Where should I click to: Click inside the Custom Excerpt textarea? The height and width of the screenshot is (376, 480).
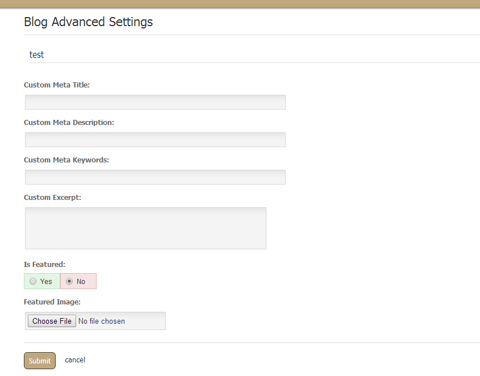pos(146,228)
